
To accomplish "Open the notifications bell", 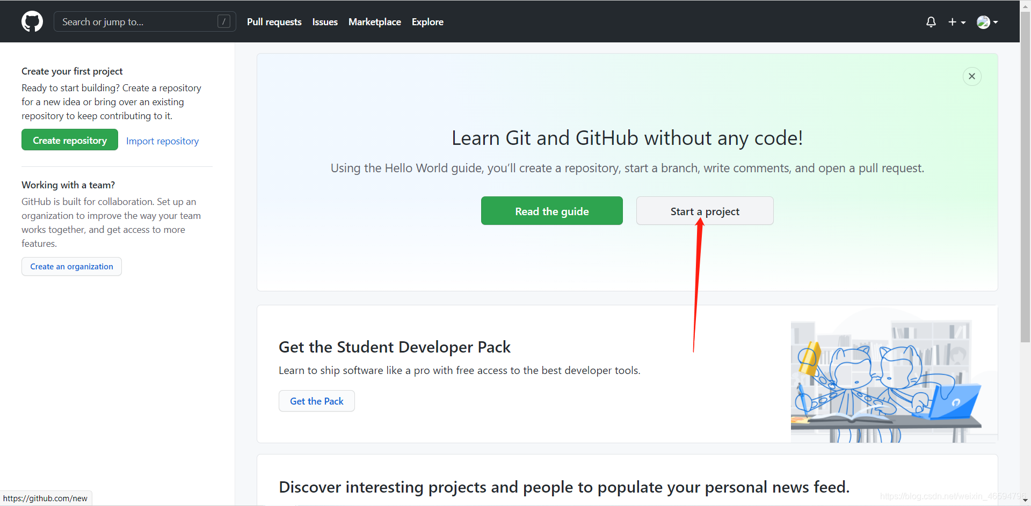I will [931, 22].
